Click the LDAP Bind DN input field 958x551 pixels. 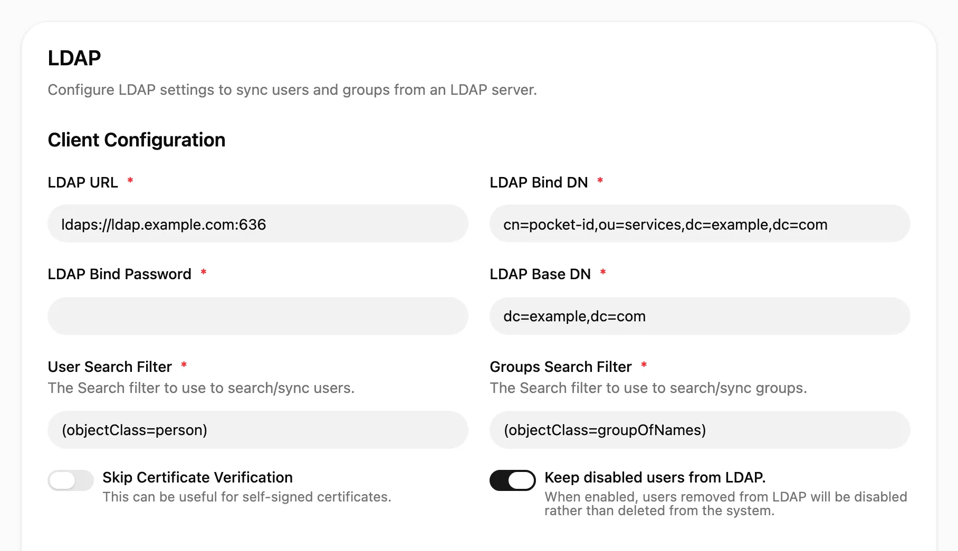[700, 224]
